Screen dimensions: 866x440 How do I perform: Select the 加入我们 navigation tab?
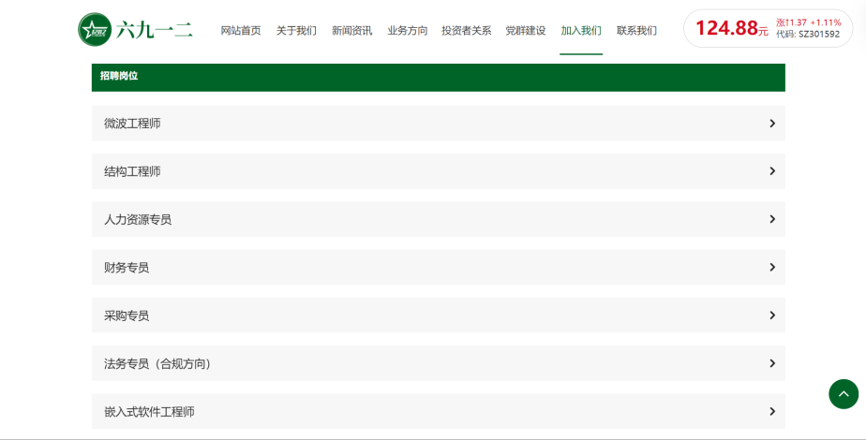[581, 31]
